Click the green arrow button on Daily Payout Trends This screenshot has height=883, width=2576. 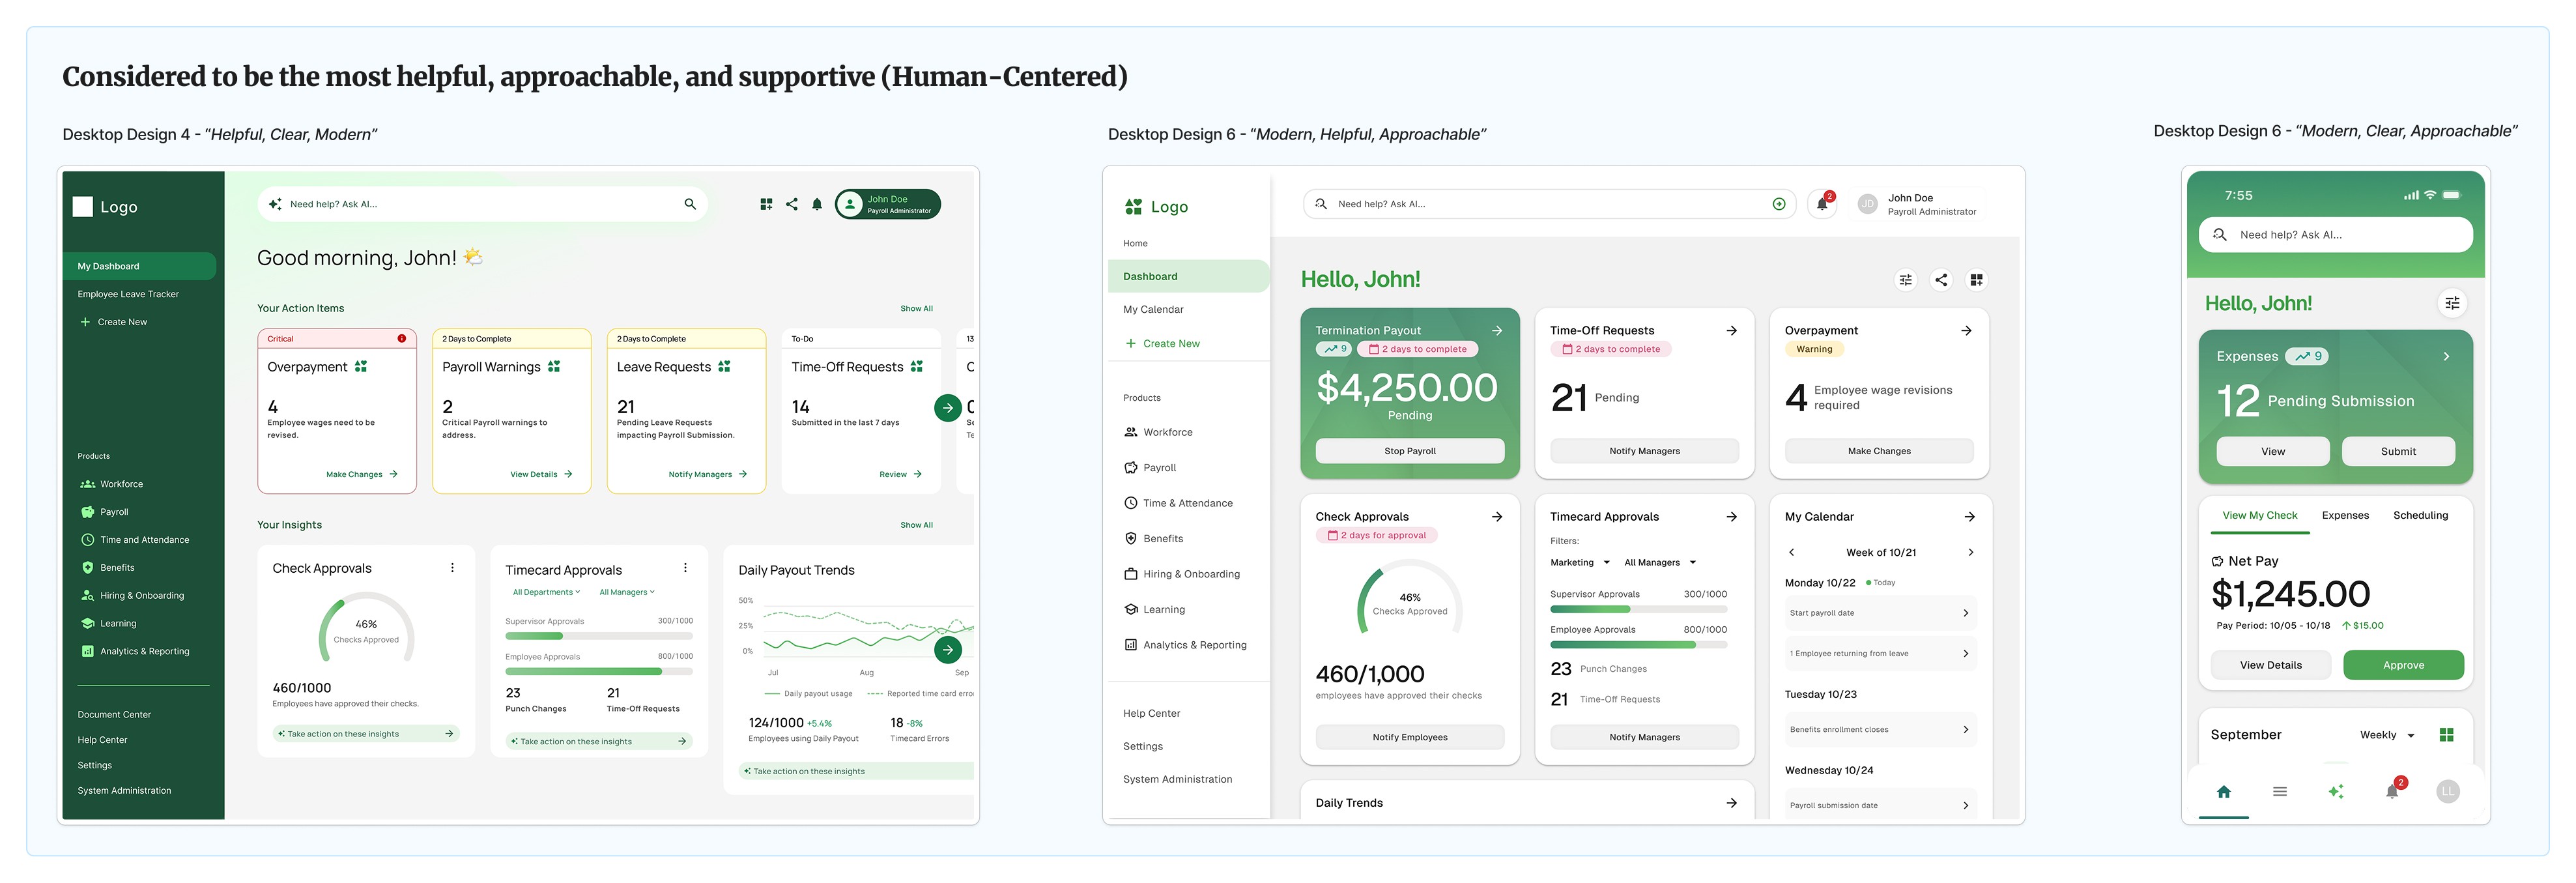click(x=947, y=650)
